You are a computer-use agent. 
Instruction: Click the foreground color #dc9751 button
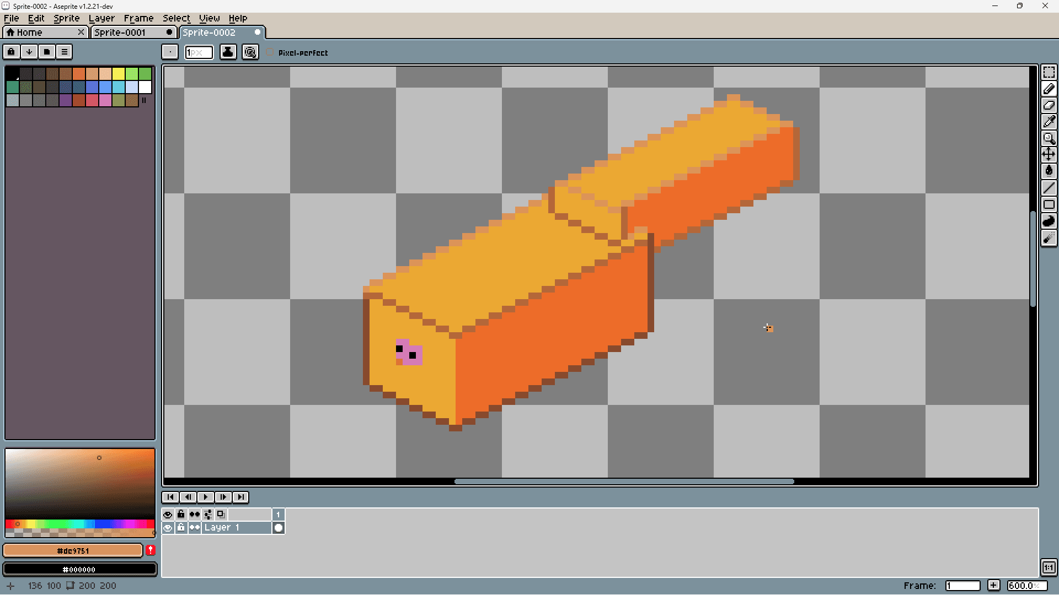point(73,550)
